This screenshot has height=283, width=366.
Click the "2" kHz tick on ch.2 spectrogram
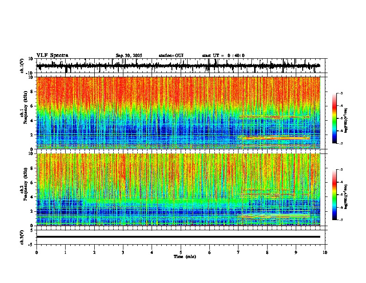tap(32, 211)
